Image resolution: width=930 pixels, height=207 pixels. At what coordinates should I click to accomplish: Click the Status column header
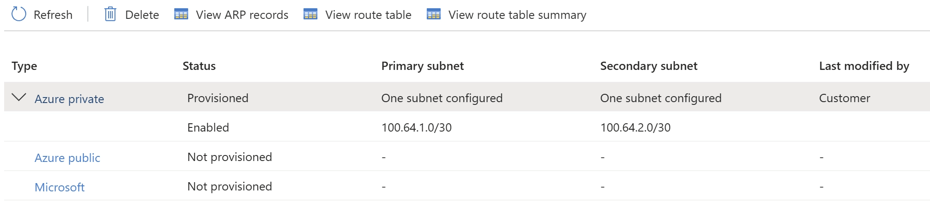[199, 66]
